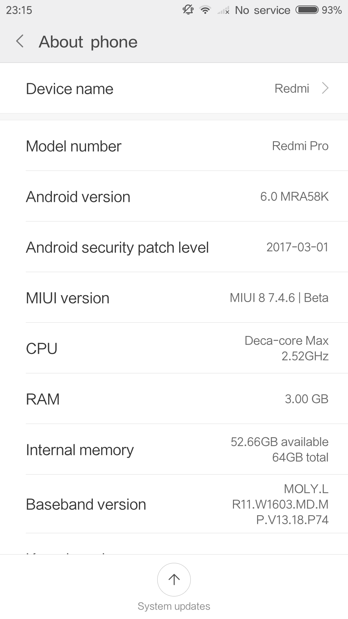Select Android security patch level row
Image resolution: width=348 pixels, height=619 pixels.
(x=174, y=247)
